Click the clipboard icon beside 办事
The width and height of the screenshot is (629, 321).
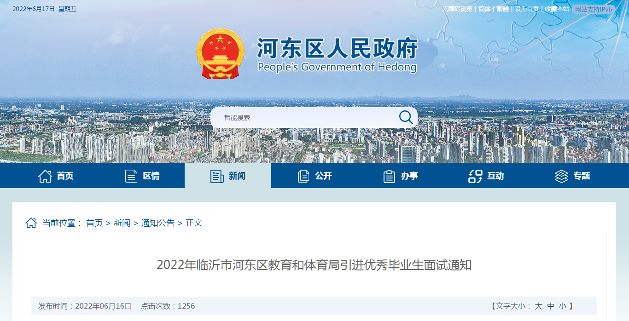389,176
